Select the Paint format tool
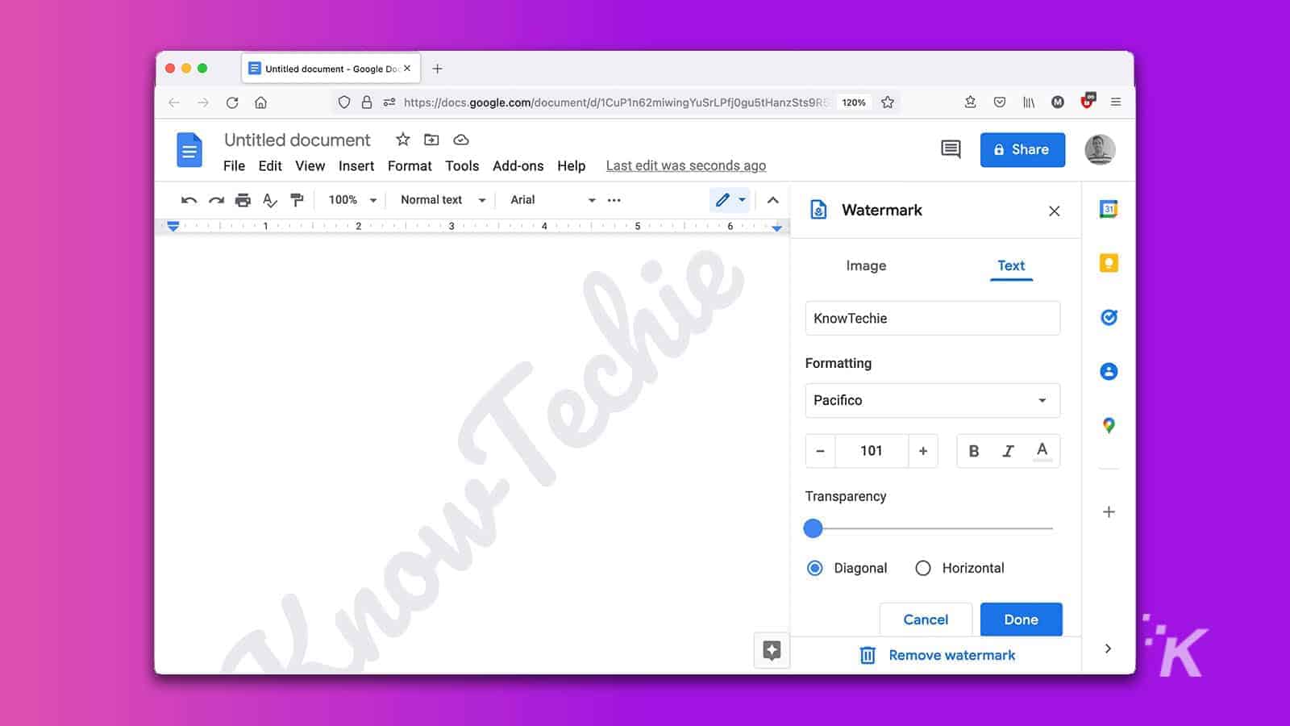The width and height of the screenshot is (1290, 726). (x=297, y=199)
